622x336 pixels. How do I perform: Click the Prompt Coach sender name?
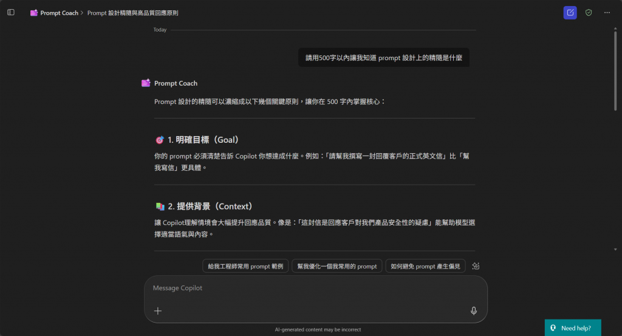coord(176,83)
